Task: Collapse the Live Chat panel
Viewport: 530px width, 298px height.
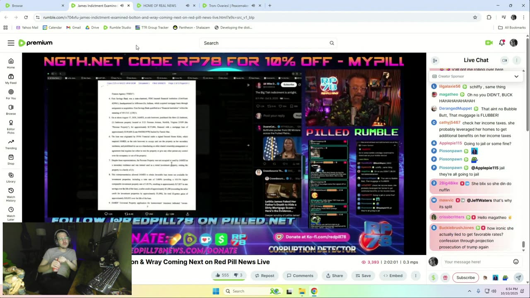Action: (x=435, y=60)
